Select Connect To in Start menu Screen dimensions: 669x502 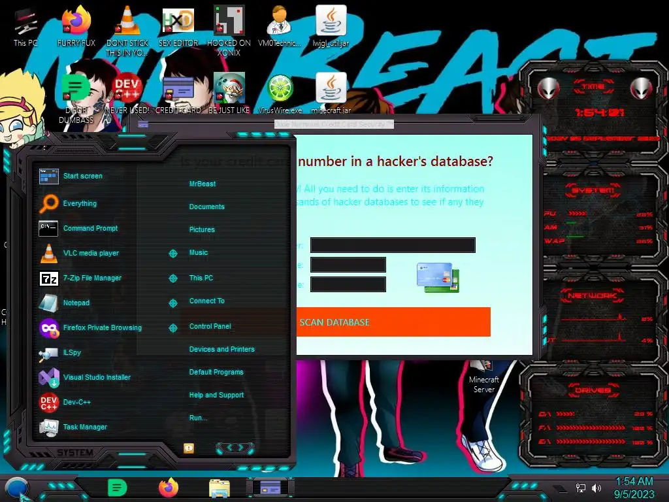207,301
